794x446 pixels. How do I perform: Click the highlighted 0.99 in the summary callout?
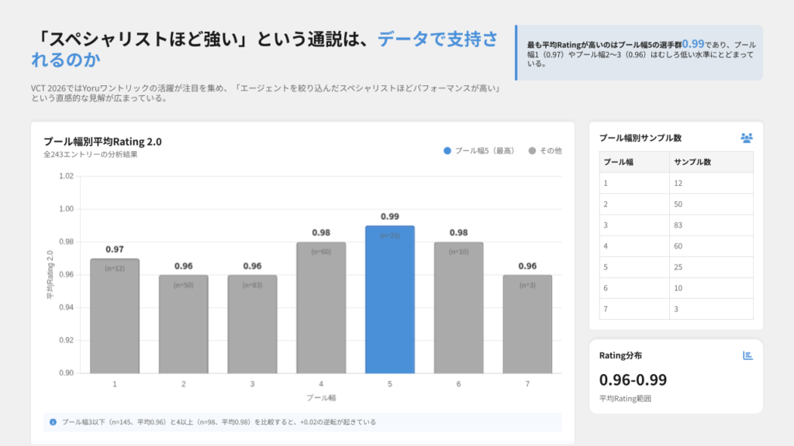point(693,44)
